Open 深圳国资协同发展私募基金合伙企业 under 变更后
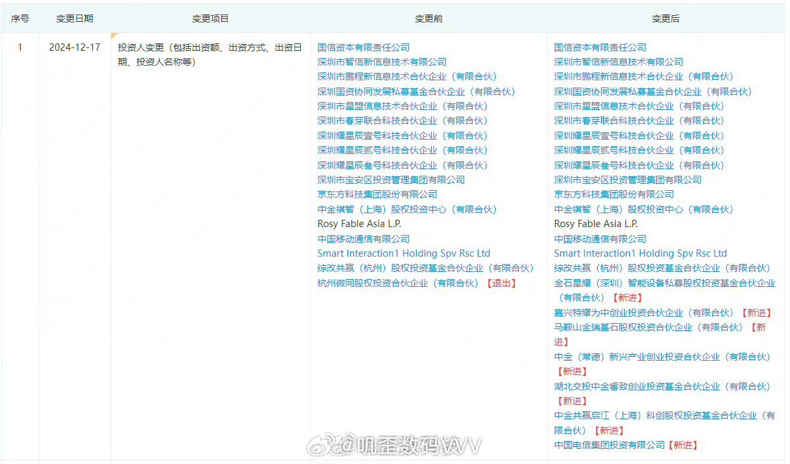Viewport: 790px width, 464px height. (653, 91)
